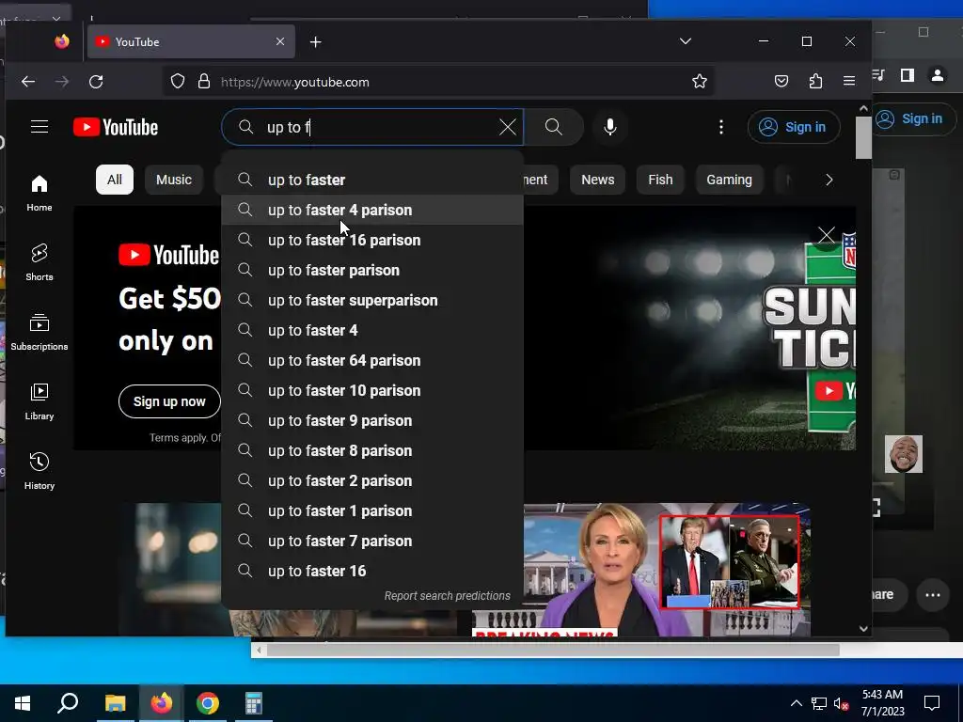Open YouTube settings three-dot menu
The width and height of the screenshot is (963, 722).
pyautogui.click(x=721, y=127)
